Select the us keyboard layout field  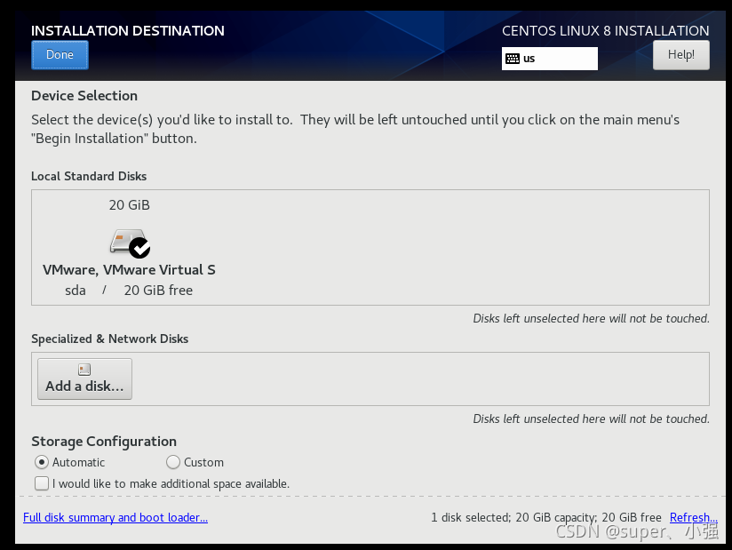(550, 59)
